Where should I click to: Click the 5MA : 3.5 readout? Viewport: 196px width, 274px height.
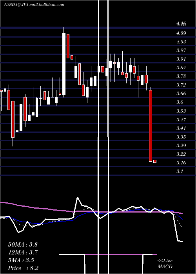21,260
